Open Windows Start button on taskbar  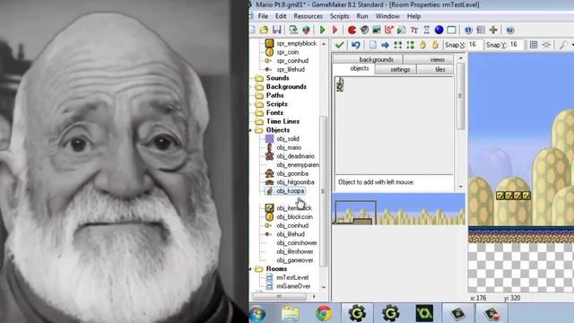coord(257,314)
